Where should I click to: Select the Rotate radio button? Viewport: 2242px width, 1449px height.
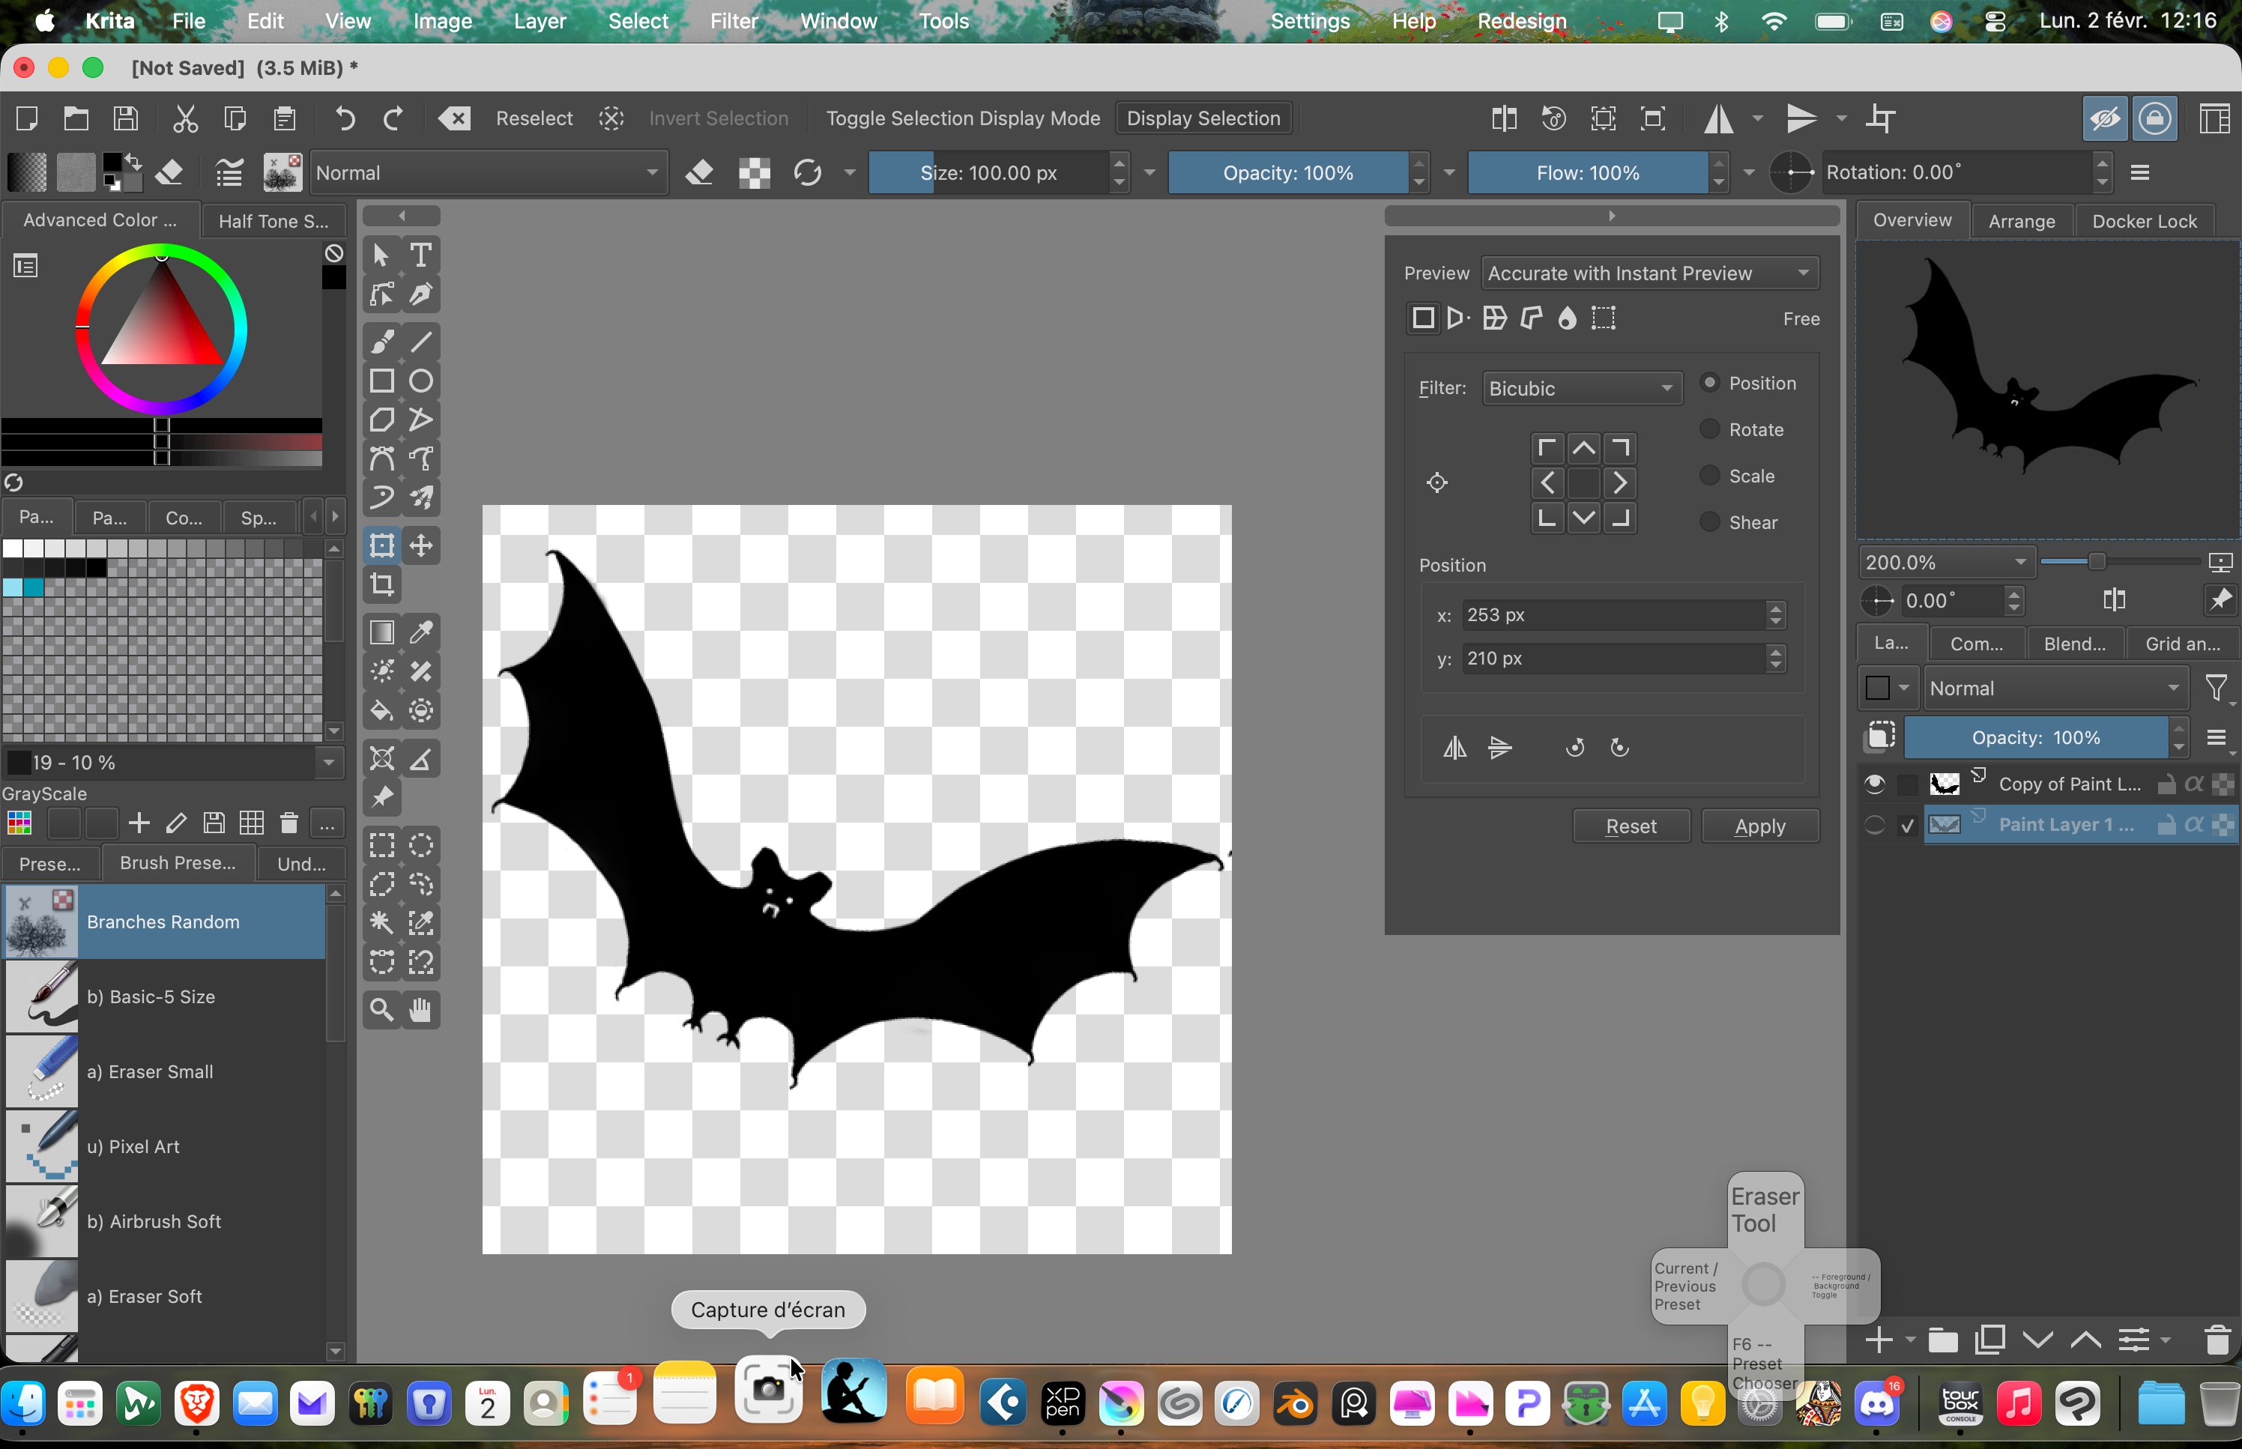(x=1711, y=429)
